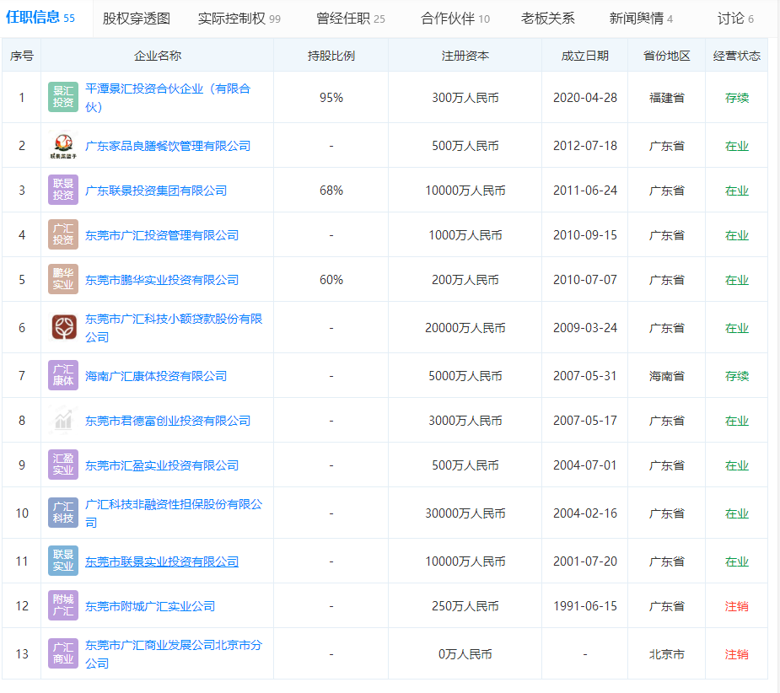The height and width of the screenshot is (693, 780).
Task: Select the 0万人民币 capital cell
Action: click(x=465, y=654)
